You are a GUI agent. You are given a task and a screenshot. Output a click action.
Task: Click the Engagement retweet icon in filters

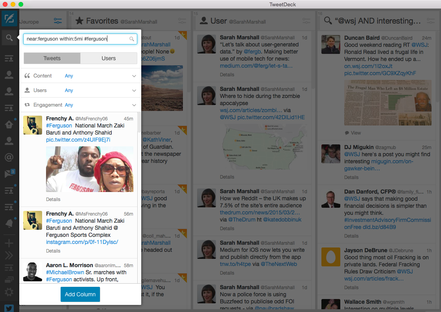point(27,105)
